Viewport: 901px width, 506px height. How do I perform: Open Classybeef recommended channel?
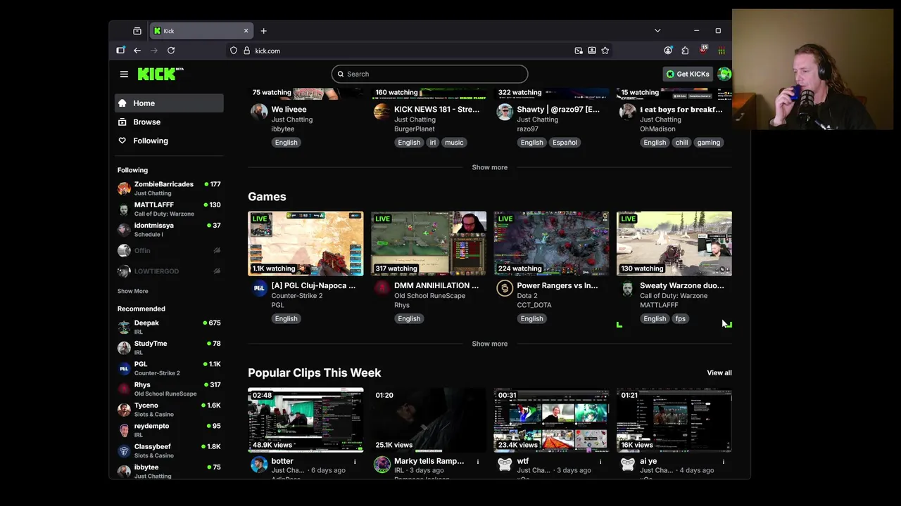[x=169, y=450]
